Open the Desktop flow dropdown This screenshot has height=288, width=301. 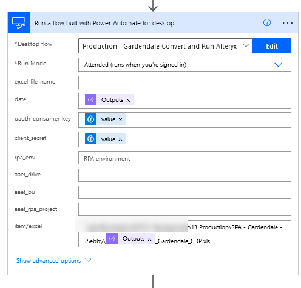(x=246, y=45)
